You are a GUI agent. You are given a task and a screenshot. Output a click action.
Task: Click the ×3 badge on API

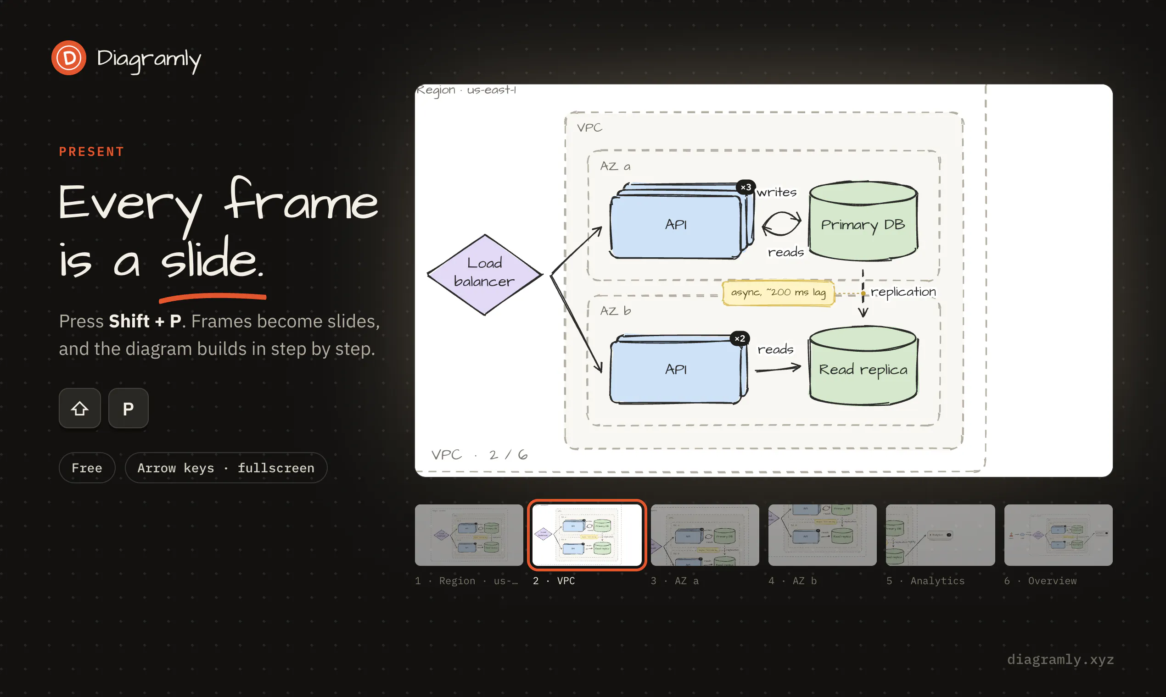[x=746, y=188]
